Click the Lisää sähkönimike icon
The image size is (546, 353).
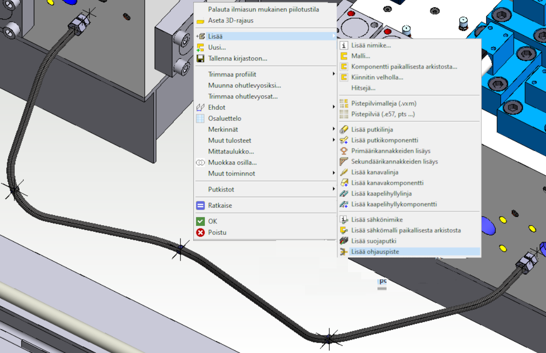pos(344,219)
